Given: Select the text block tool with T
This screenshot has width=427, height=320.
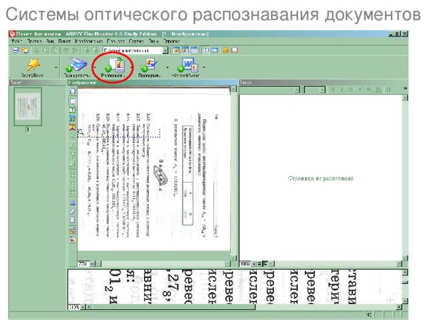Looking at the screenshot, I should pos(73,110).
